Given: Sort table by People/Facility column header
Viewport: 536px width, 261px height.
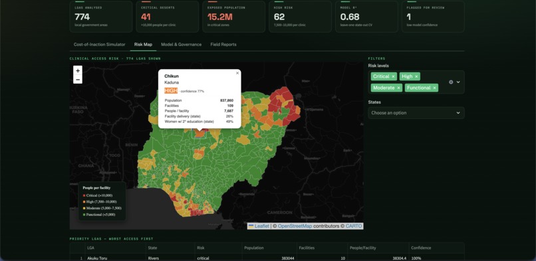Looking at the screenshot, I should pyautogui.click(x=378, y=248).
